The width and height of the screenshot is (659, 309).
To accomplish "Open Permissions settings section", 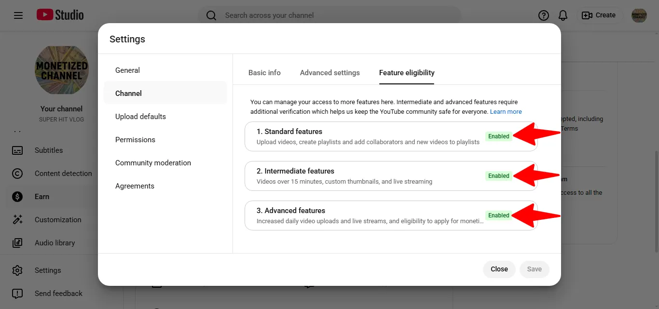I will 165,140.
